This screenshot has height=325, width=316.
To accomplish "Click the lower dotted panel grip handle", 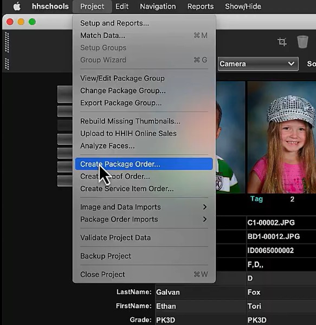I will [7, 64].
